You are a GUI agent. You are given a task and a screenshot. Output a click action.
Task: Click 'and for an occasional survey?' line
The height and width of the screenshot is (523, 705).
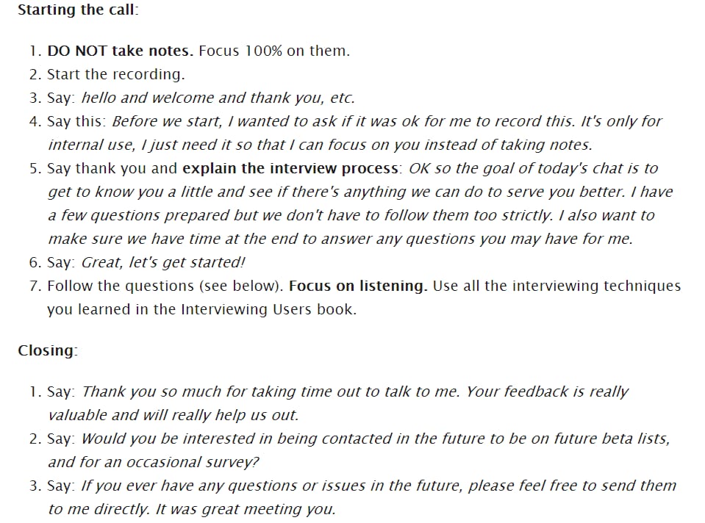coord(154,462)
